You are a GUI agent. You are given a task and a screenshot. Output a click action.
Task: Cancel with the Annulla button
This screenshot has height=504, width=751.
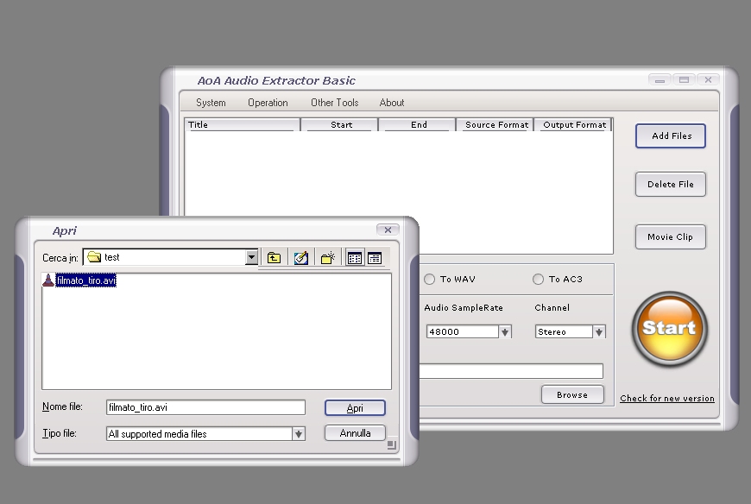[355, 433]
